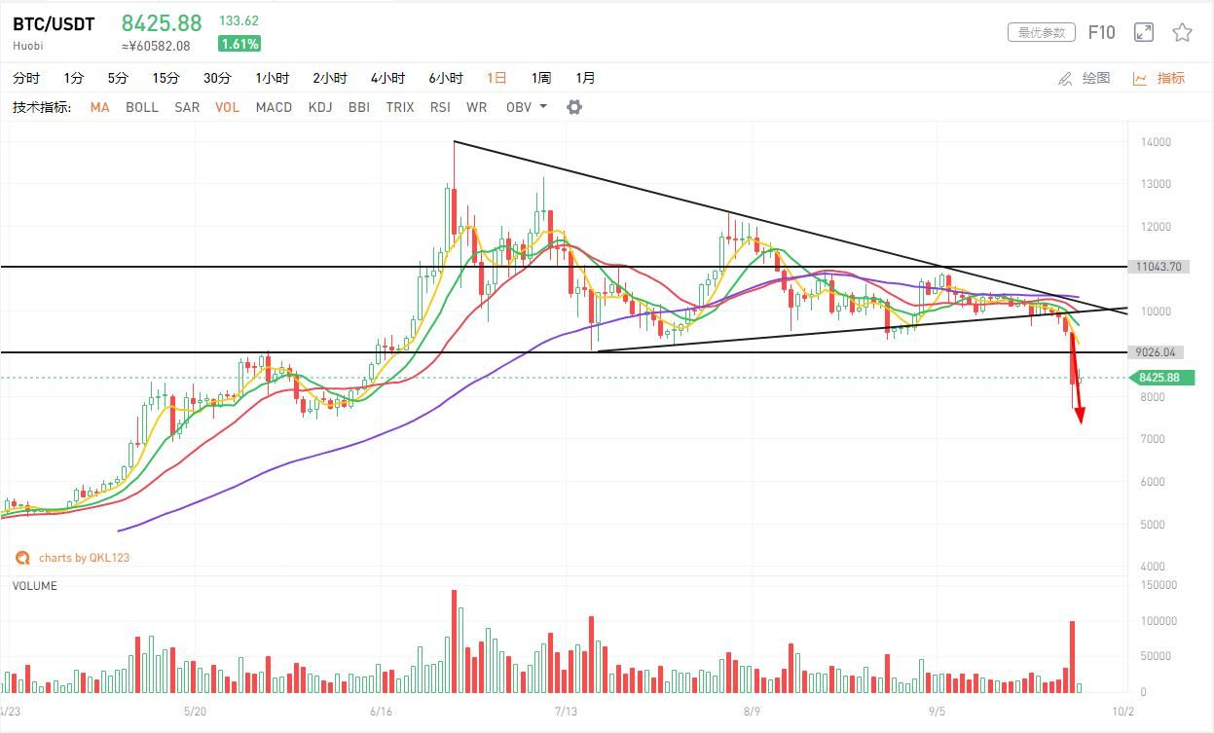Enable the BBI indicator

pyautogui.click(x=359, y=107)
